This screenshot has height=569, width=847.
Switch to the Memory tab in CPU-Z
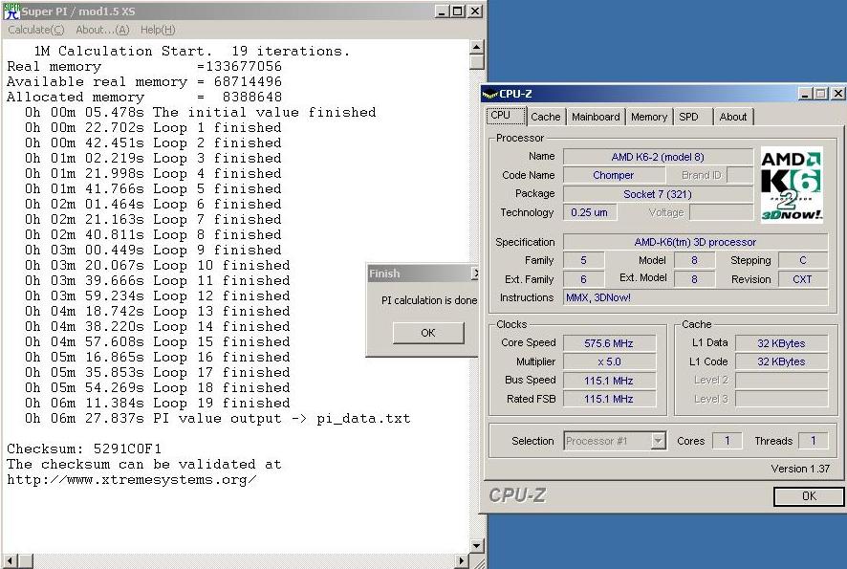(x=649, y=117)
